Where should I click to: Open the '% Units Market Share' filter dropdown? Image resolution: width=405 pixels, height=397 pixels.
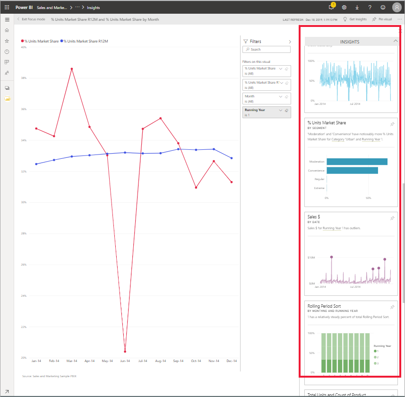[x=281, y=69]
